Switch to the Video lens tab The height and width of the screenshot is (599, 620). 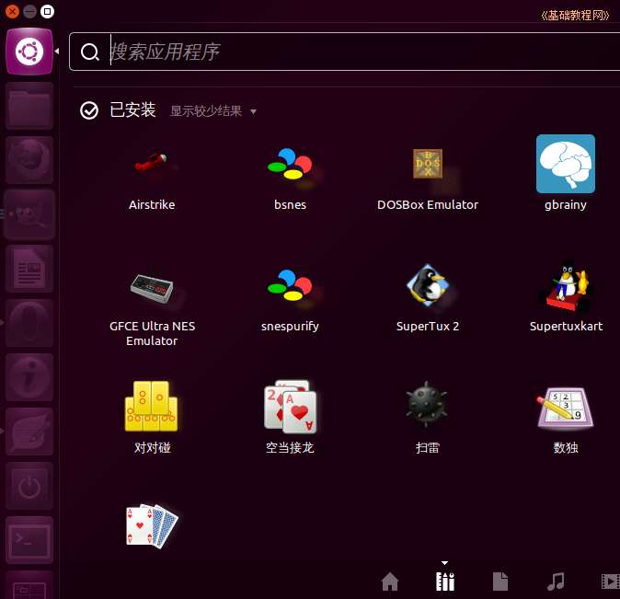pos(610,582)
